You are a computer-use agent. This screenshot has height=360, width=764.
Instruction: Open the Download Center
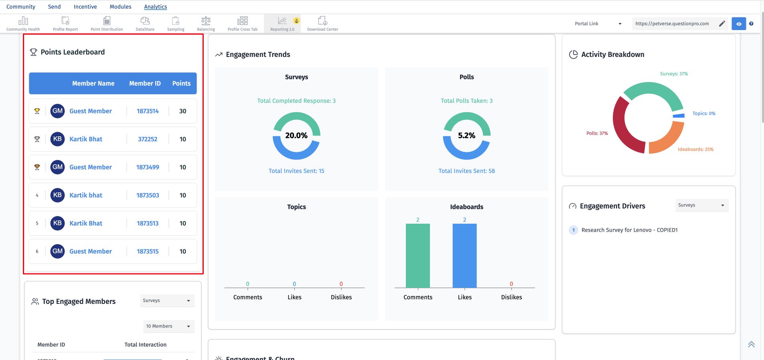coord(323,24)
